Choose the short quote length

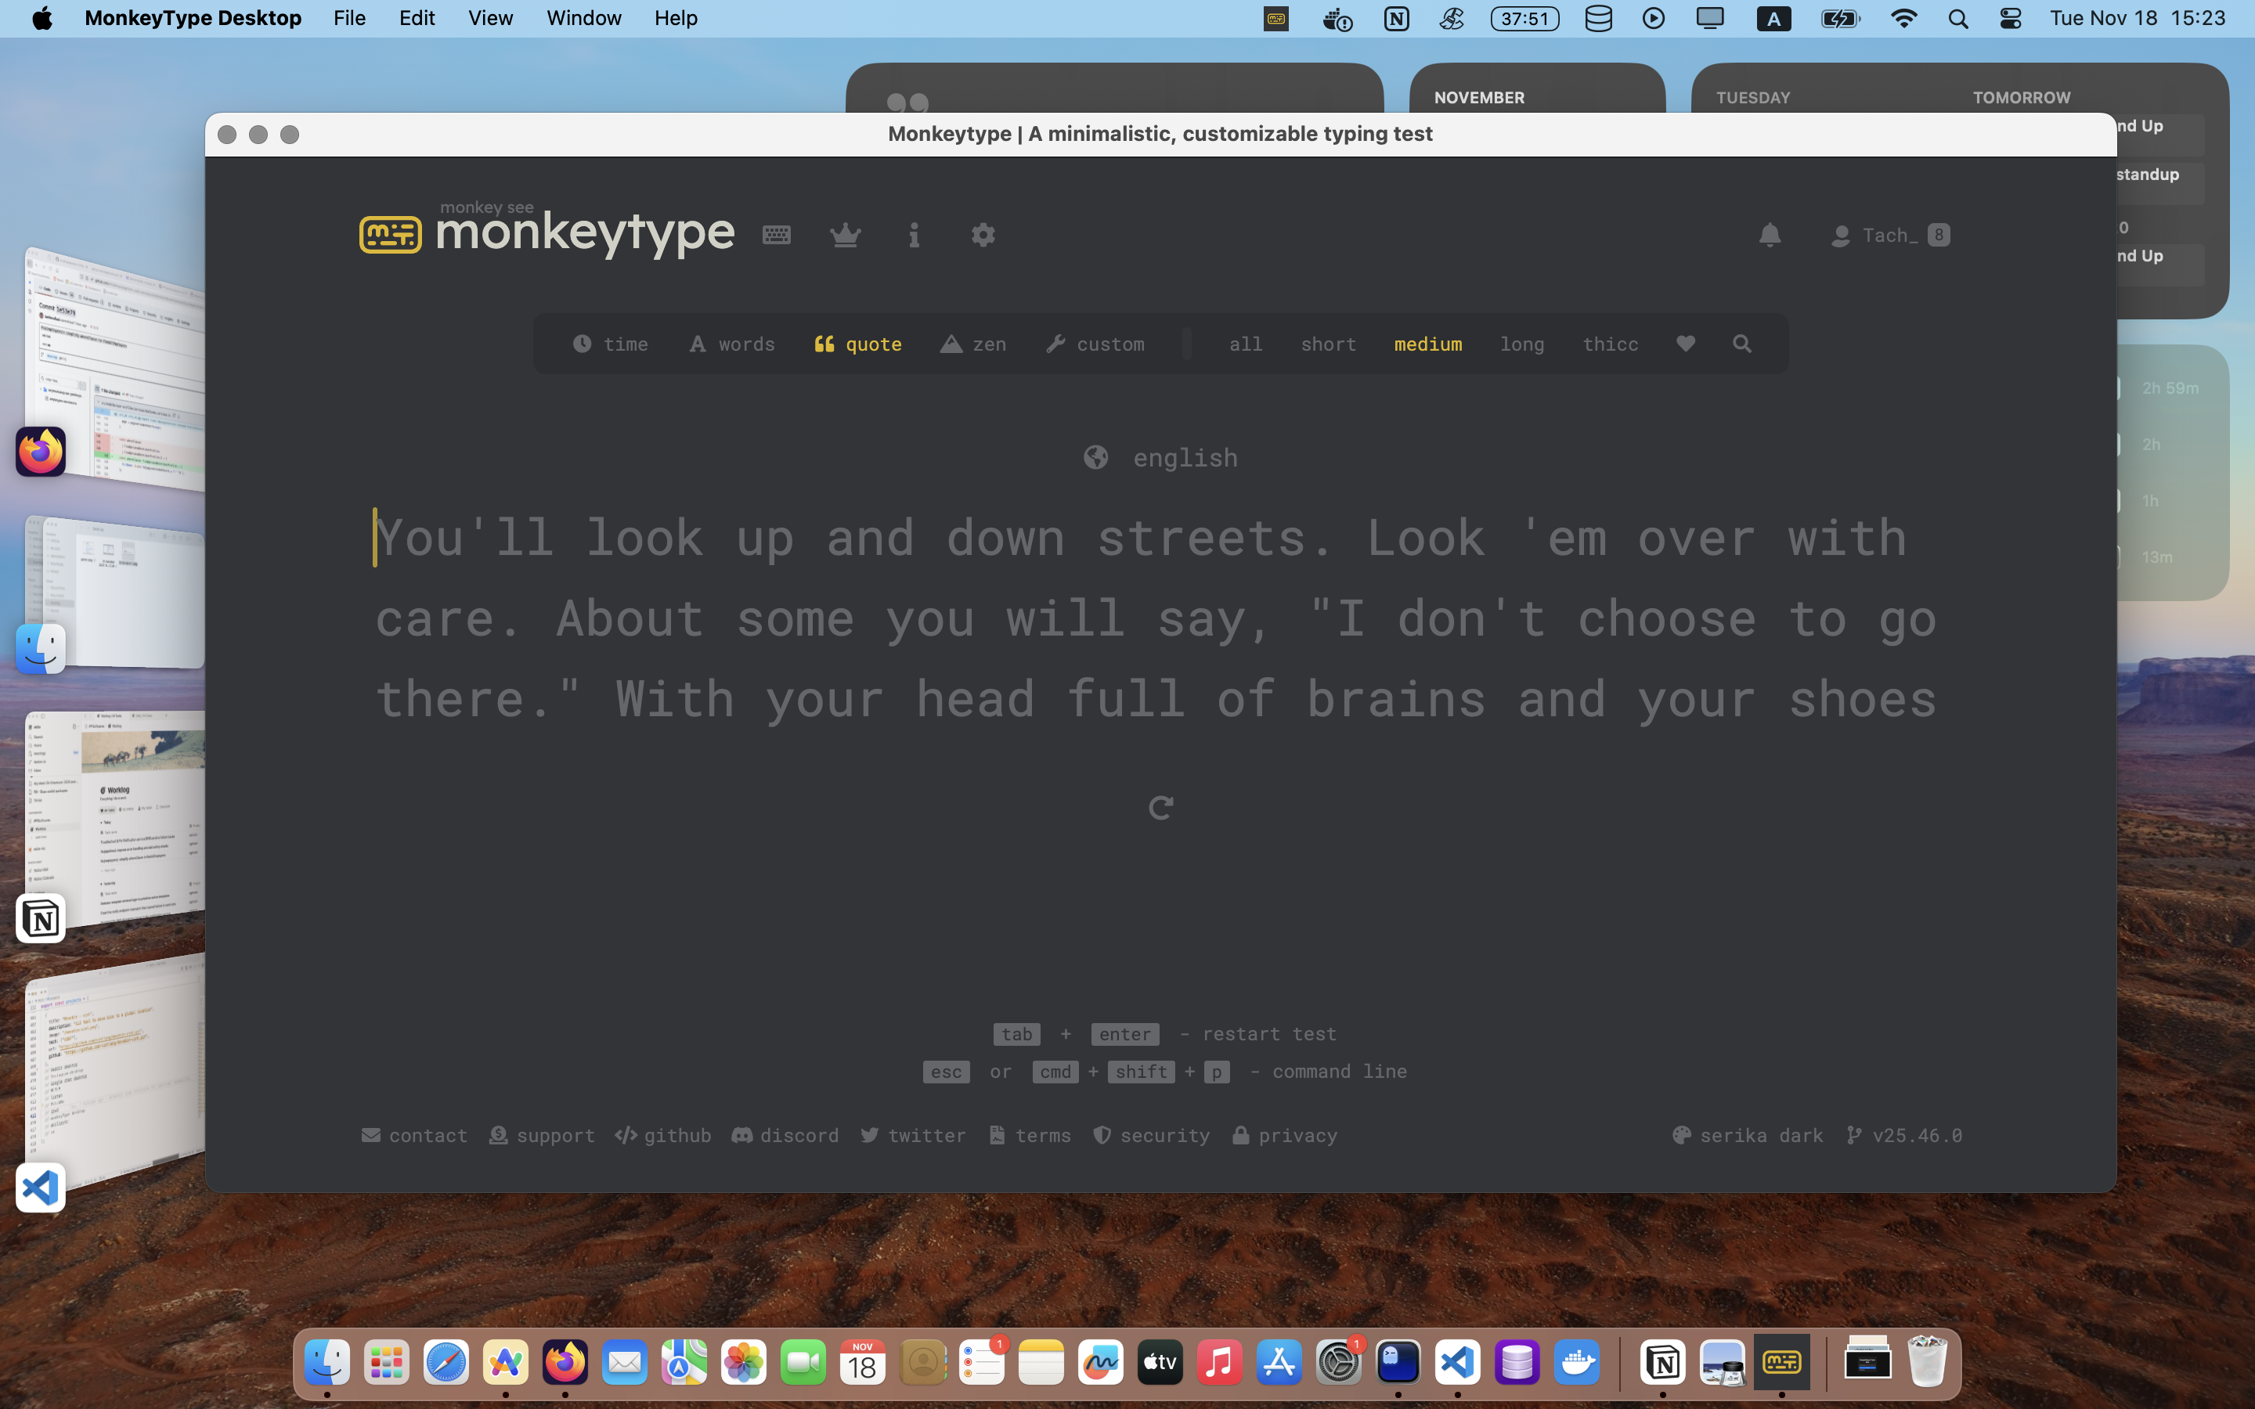tap(1328, 344)
